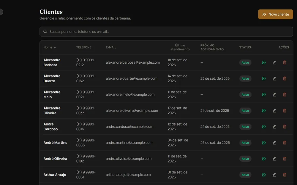Image resolution: width=297 pixels, height=185 pixels.
Task: Select the Alexandre Duarte name cell
Action: (52, 78)
